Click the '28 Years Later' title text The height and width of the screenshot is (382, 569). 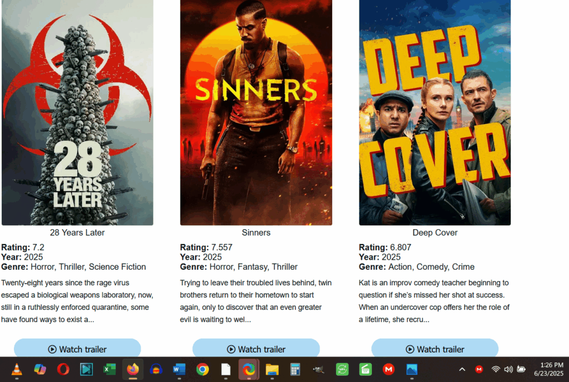pos(77,233)
